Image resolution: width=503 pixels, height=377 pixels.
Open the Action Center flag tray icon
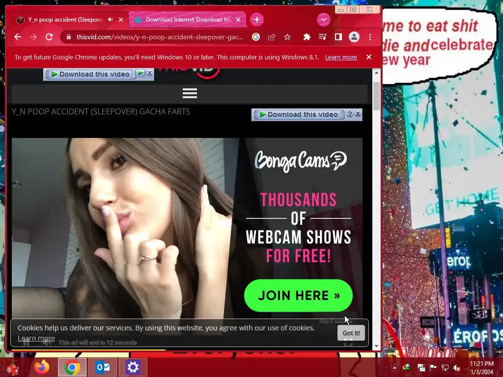pos(433,368)
